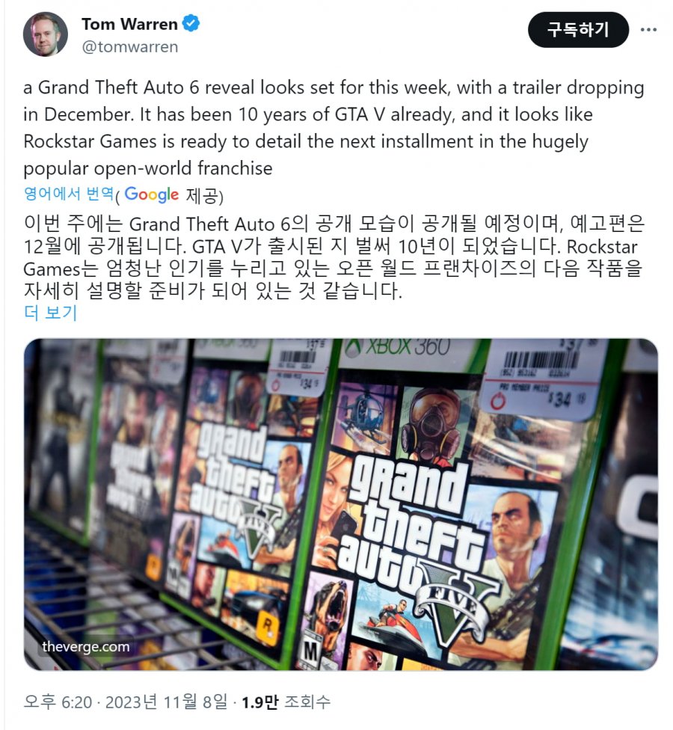Open the 오후 6:20 timestamp link

point(58,702)
